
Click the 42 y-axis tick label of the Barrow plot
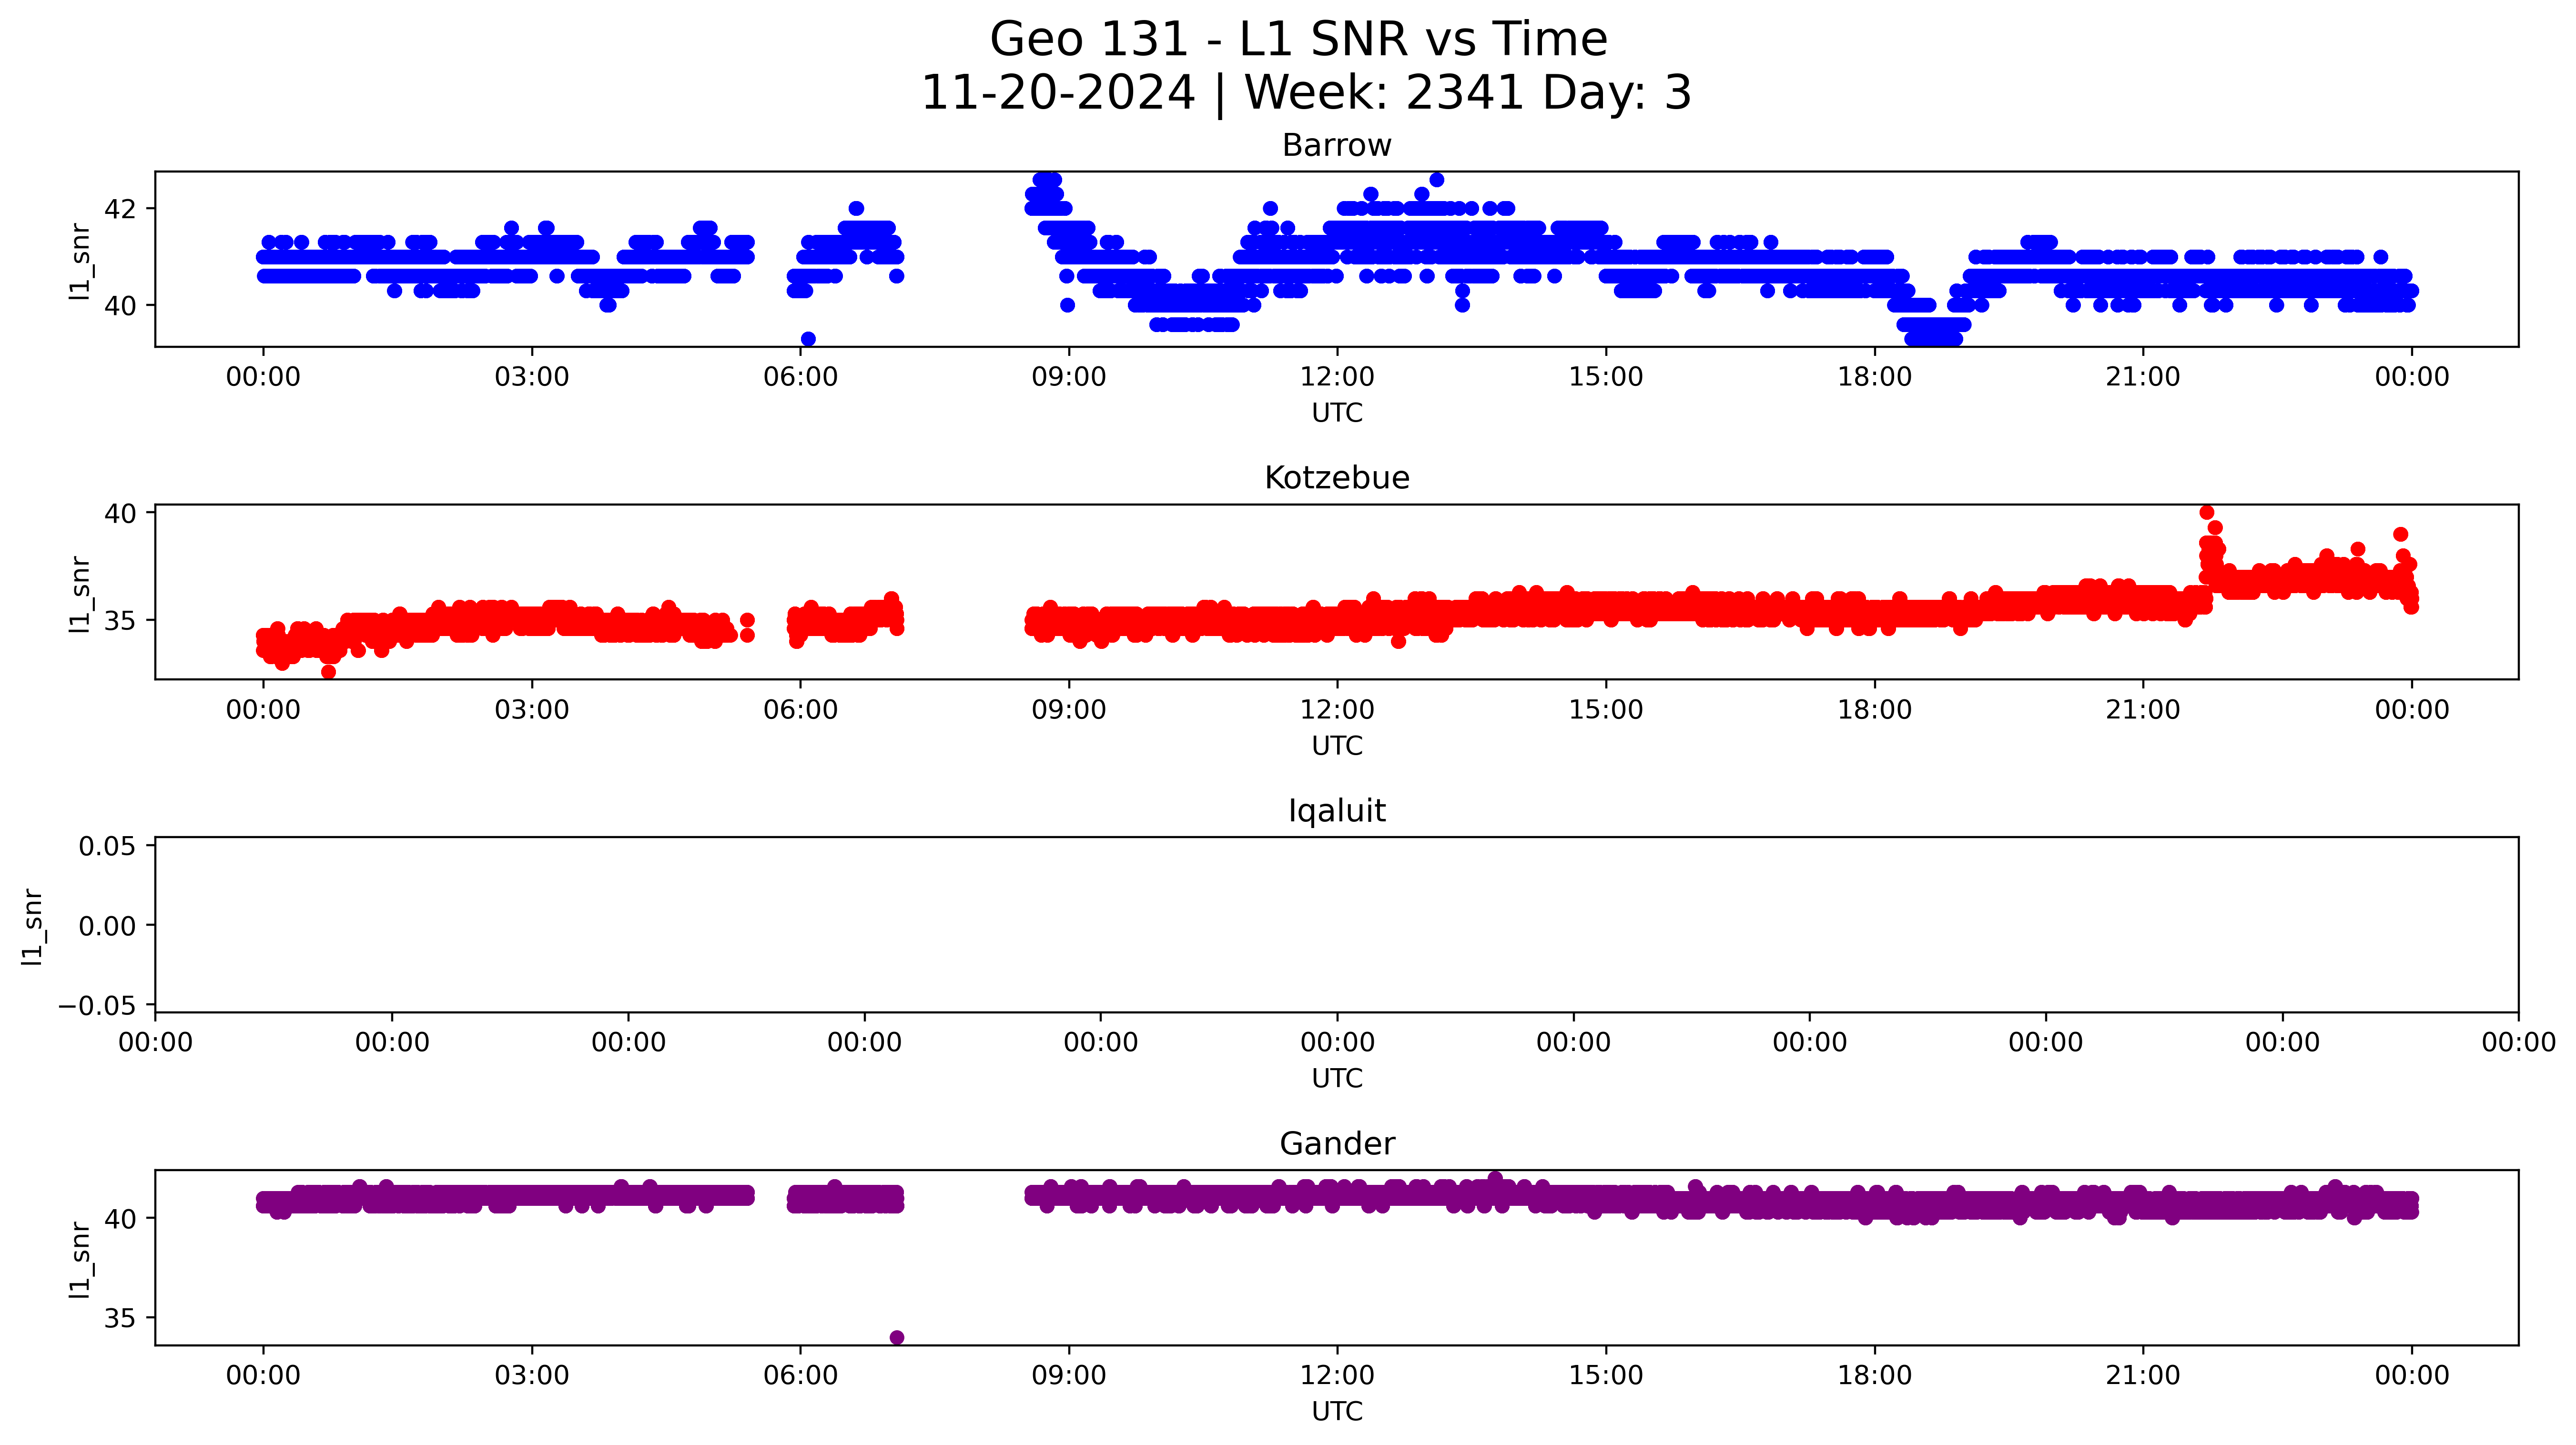120,209
